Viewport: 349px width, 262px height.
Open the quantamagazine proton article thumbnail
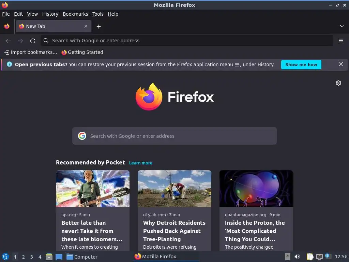(256, 189)
